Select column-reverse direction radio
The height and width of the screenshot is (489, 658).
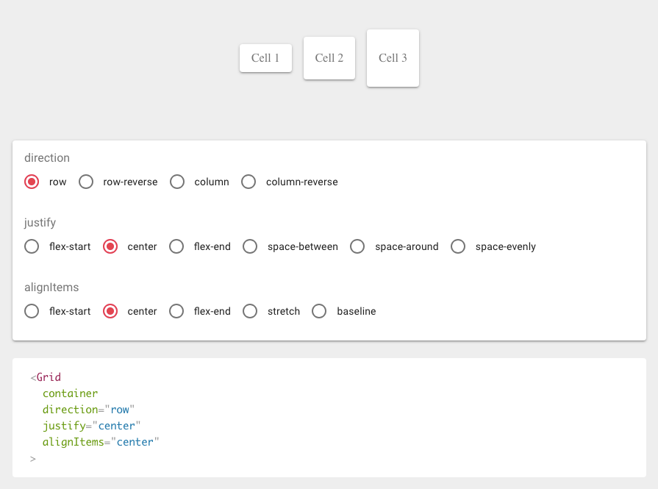248,182
